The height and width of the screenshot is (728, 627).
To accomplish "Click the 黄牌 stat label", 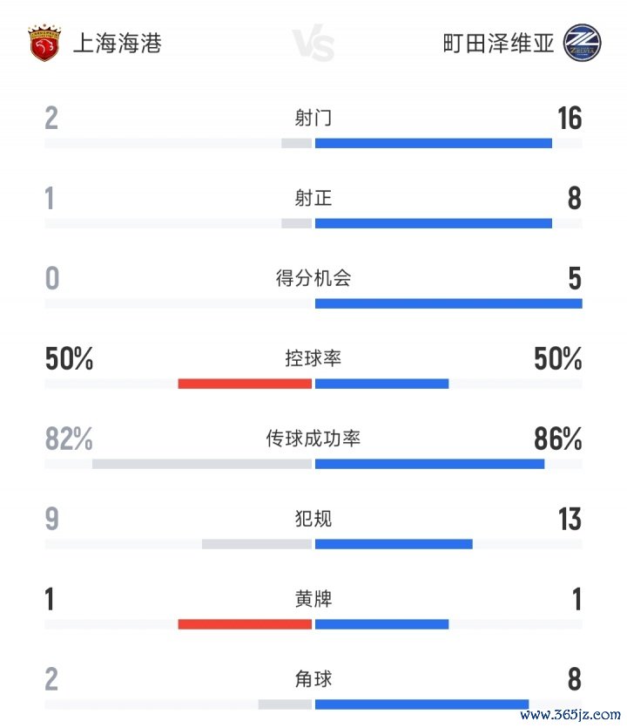I will (313, 600).
